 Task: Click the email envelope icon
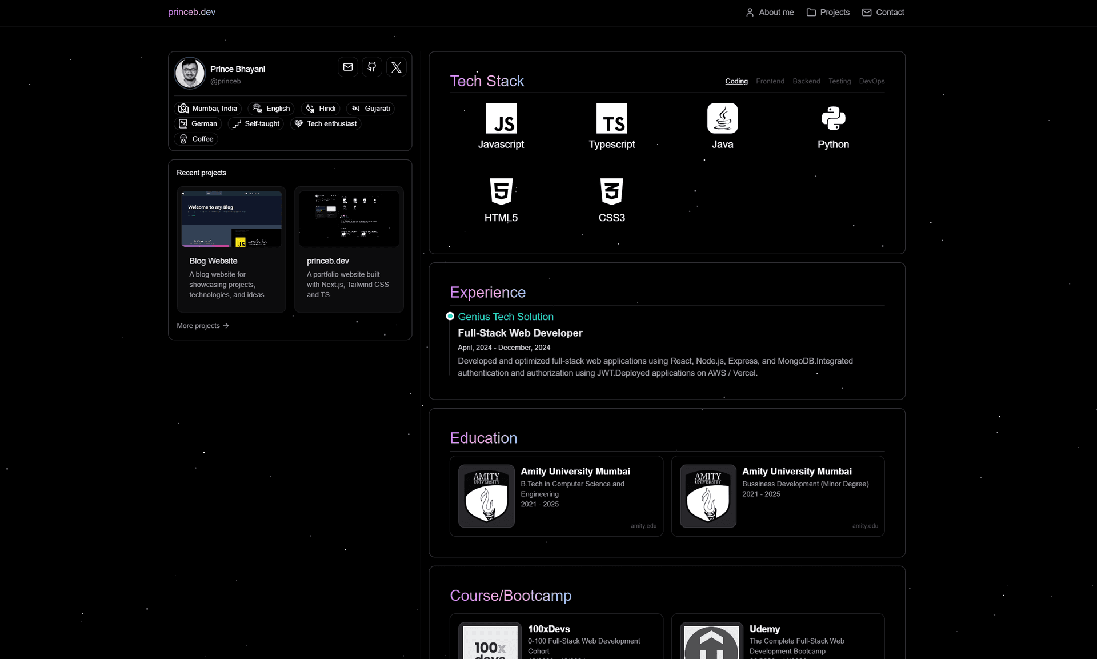pyautogui.click(x=347, y=67)
